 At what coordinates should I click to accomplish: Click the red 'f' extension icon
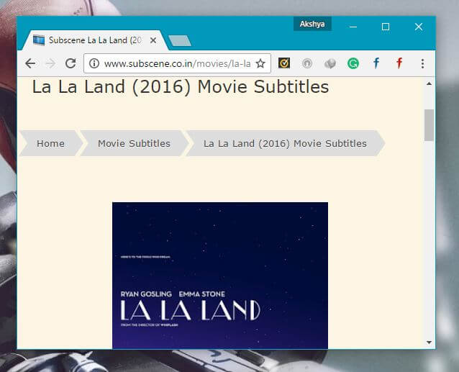click(x=399, y=63)
